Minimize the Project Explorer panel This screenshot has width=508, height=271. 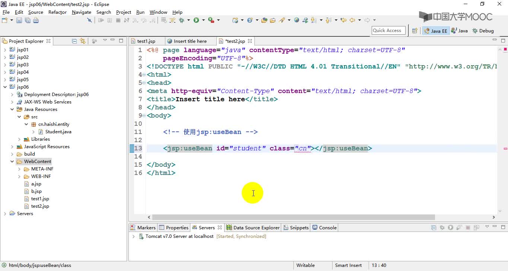113,40
